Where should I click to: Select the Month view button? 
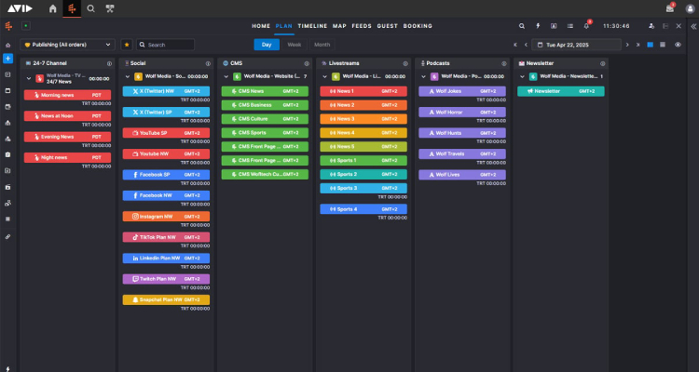tap(322, 45)
